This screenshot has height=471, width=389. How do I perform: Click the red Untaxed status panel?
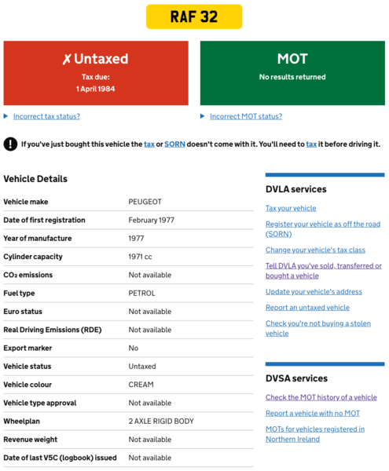[x=96, y=73]
